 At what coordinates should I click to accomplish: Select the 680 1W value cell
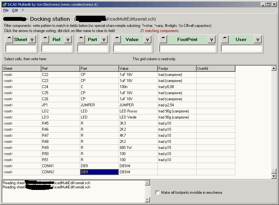pyautogui.click(x=138, y=148)
